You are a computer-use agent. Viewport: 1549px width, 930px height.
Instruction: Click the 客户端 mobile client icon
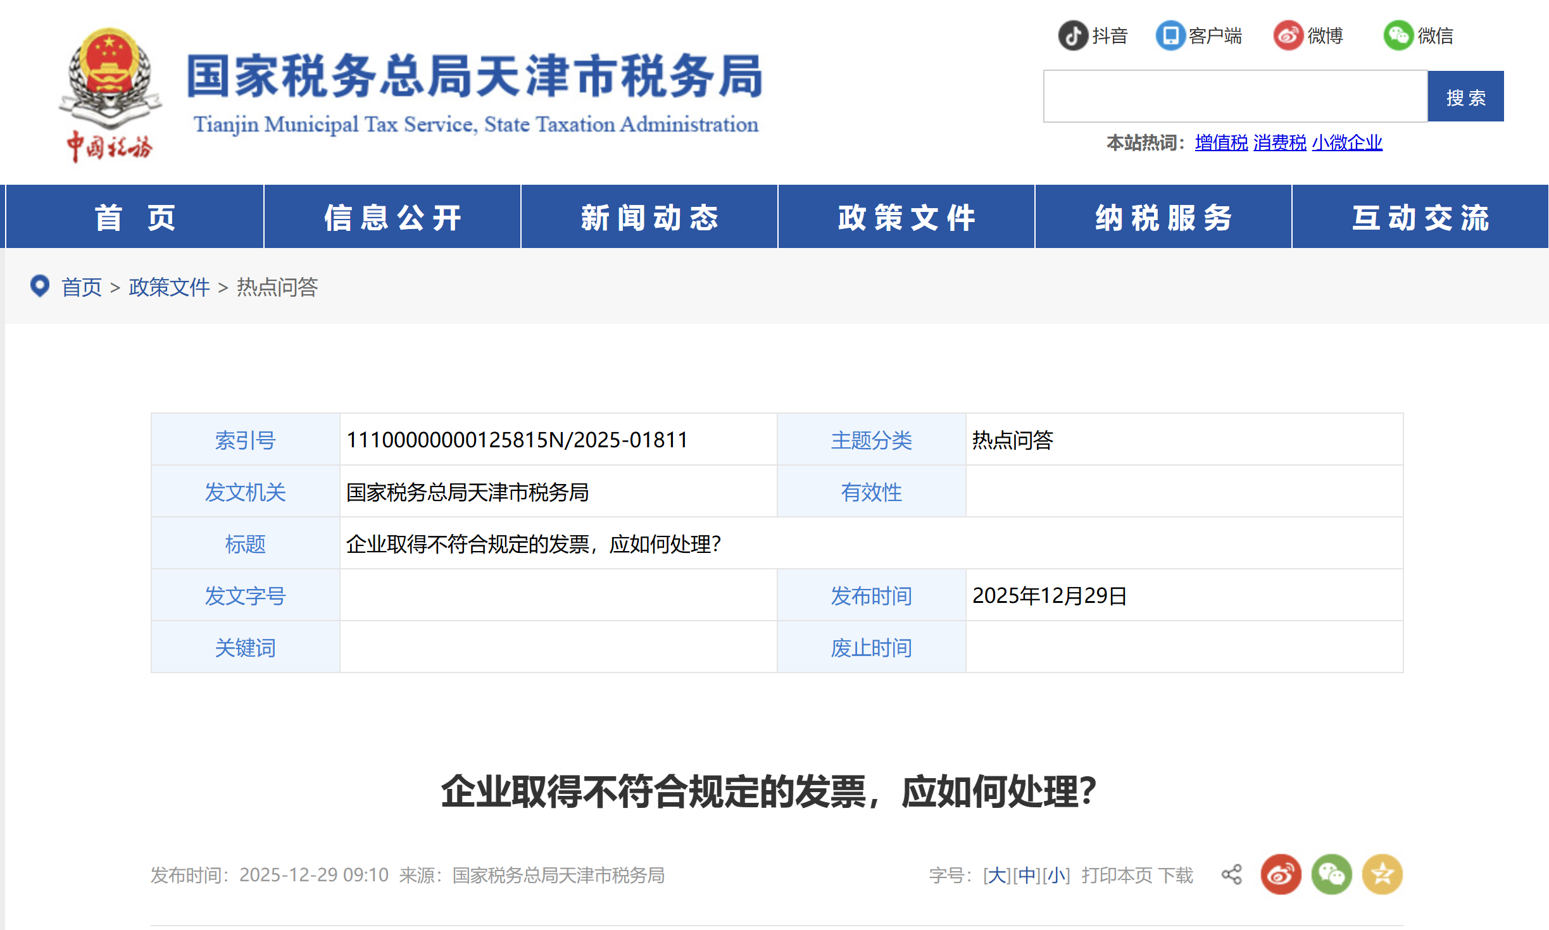1169,36
